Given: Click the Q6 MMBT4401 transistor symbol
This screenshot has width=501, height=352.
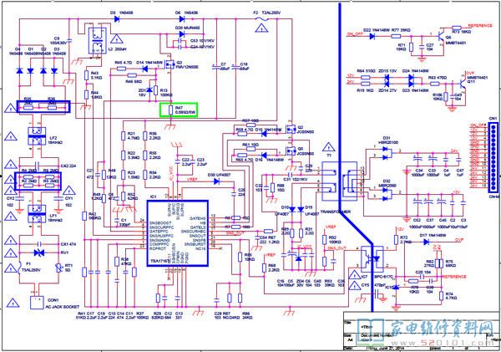Looking at the screenshot, I should 442,37.
